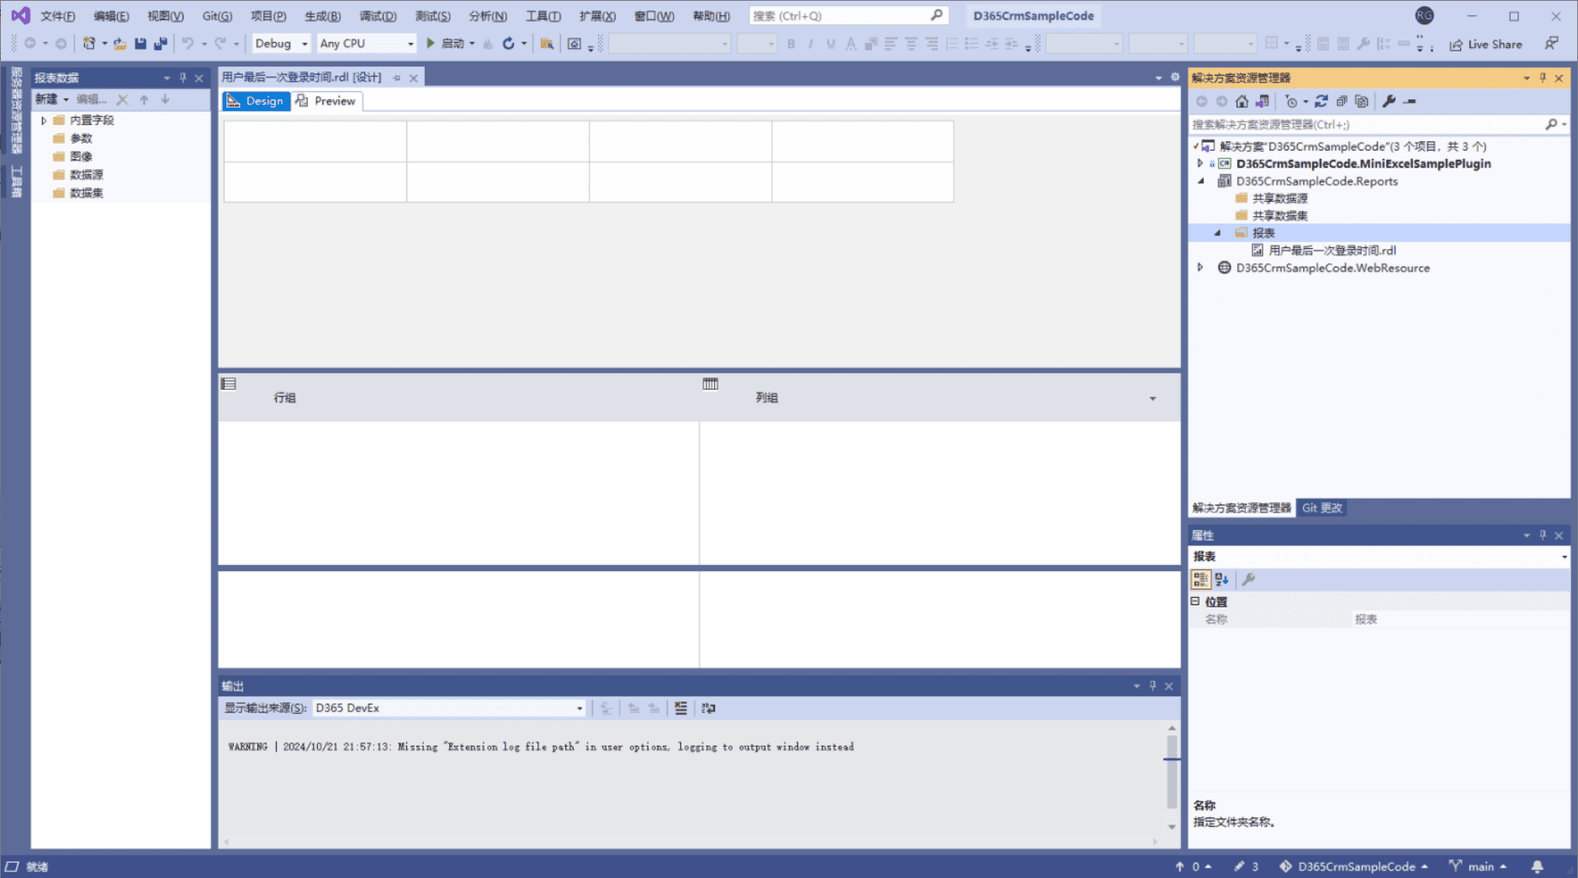Undo the last action via toolbar
This screenshot has width=1578, height=878.
[x=188, y=44]
